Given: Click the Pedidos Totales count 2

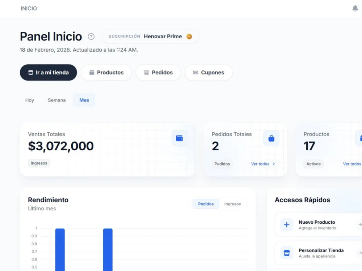Looking at the screenshot, I should point(215,146).
